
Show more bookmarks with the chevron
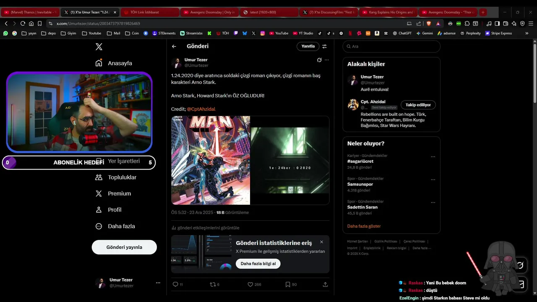(527, 33)
